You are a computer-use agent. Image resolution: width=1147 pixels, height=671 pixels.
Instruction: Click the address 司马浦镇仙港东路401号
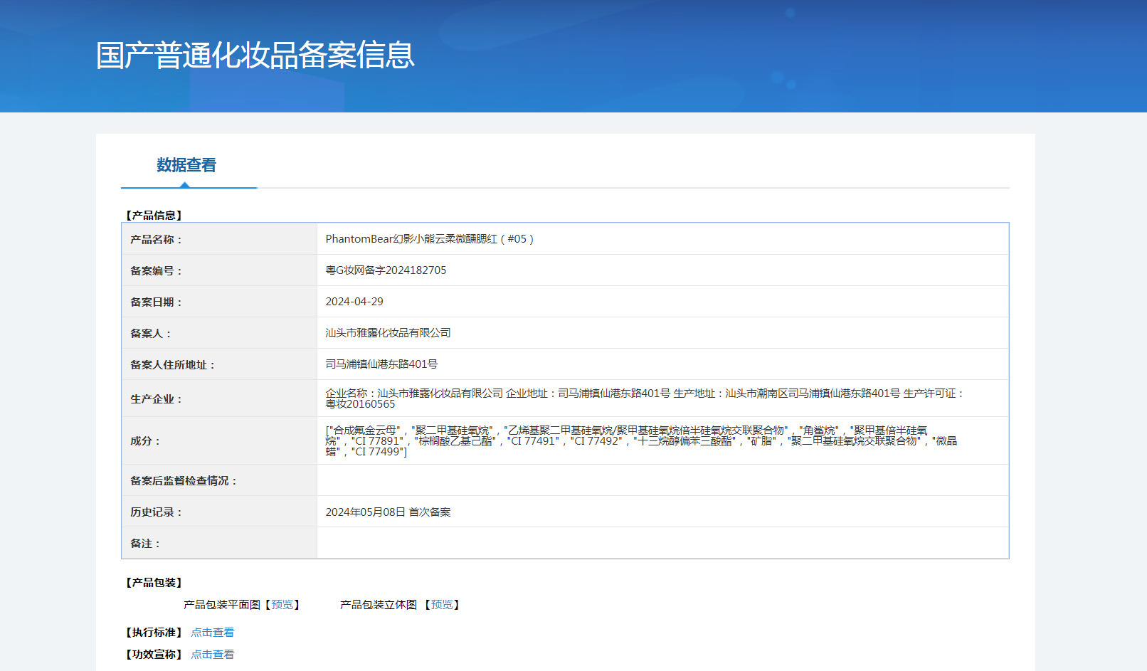point(381,364)
